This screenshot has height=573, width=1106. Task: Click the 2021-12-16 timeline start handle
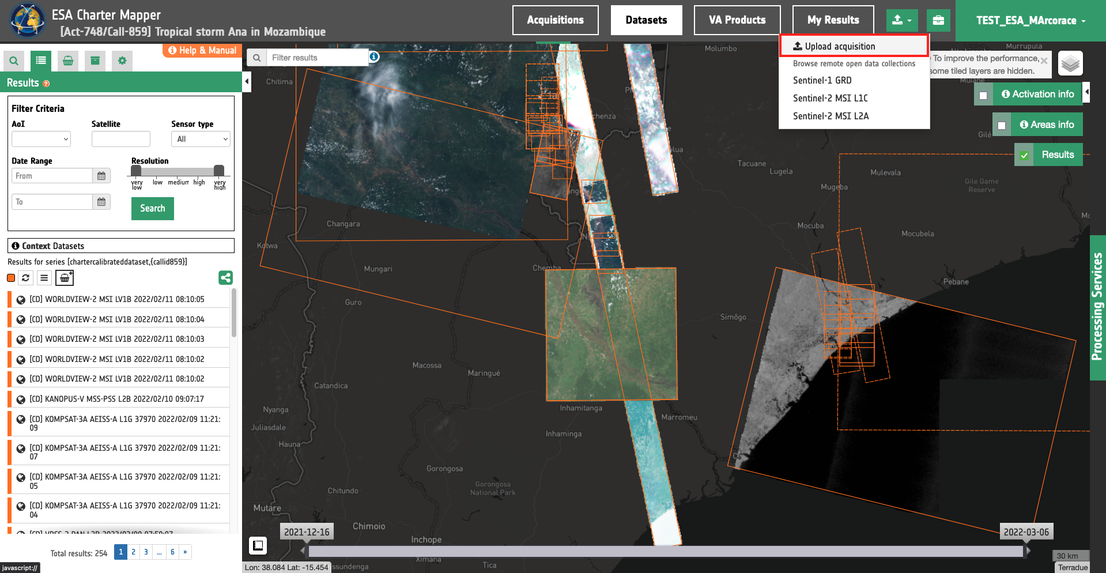click(307, 532)
